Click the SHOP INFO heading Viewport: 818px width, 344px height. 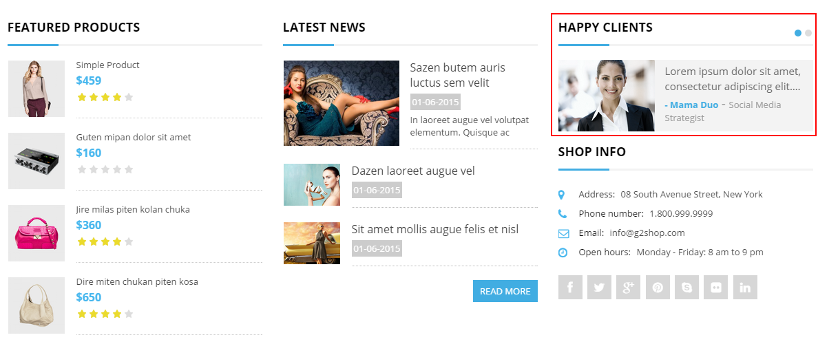pos(591,151)
